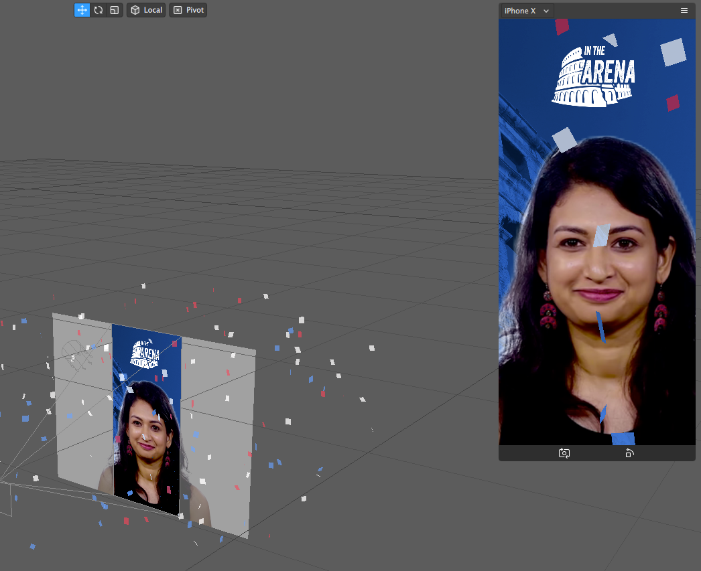
Task: Toggle Pivot manipulator mode
Action: [188, 10]
